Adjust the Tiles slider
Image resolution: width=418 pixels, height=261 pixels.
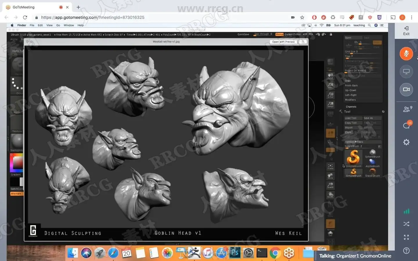coord(363,56)
